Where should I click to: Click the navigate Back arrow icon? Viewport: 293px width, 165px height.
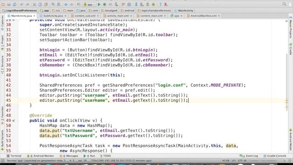66,4
